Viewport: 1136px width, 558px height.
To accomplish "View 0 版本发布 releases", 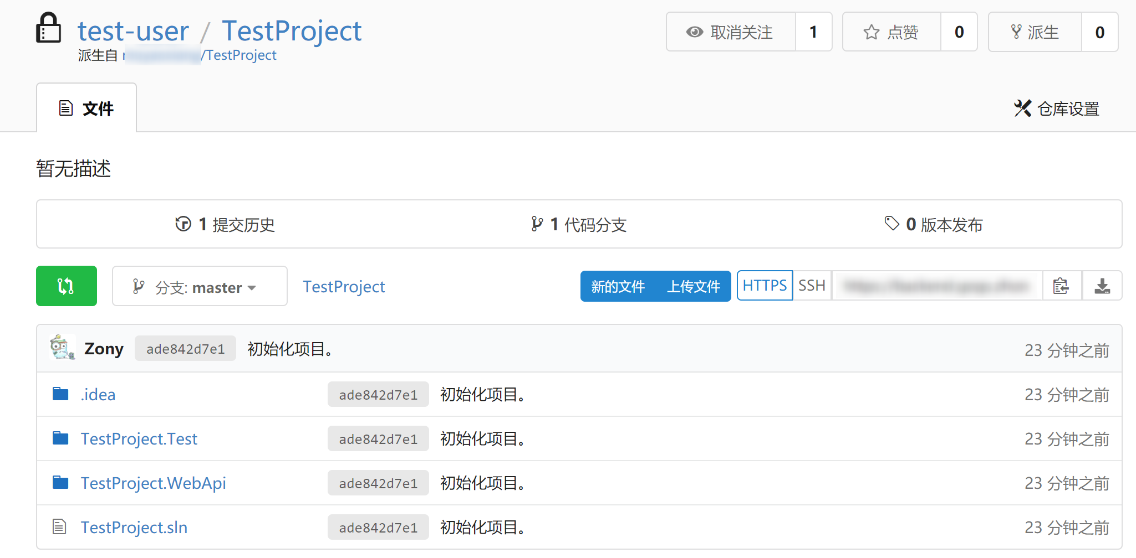I will pyautogui.click(x=934, y=224).
